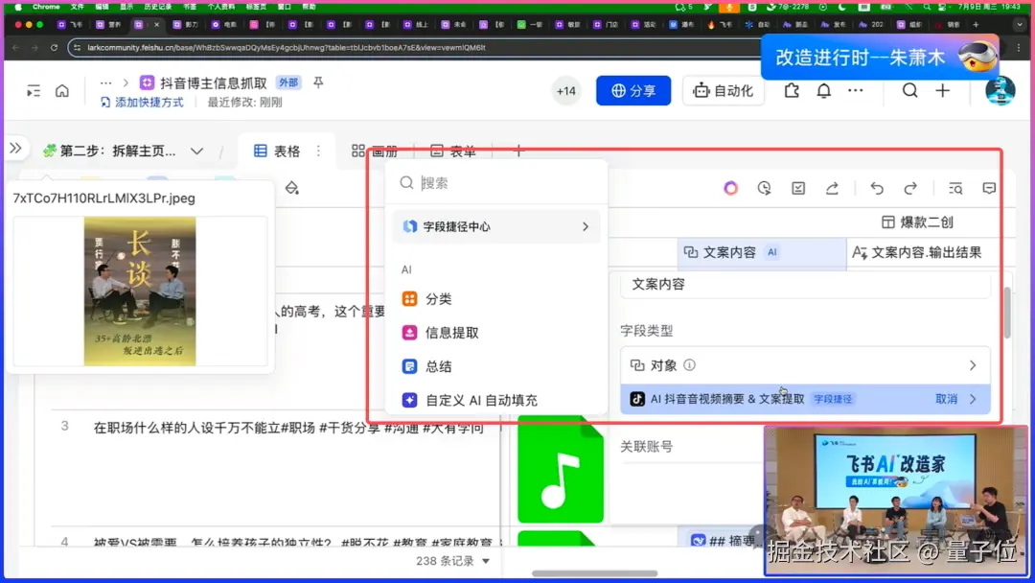Click the 文案内容 AI column header
The image size is (1035, 583).
pos(761,252)
